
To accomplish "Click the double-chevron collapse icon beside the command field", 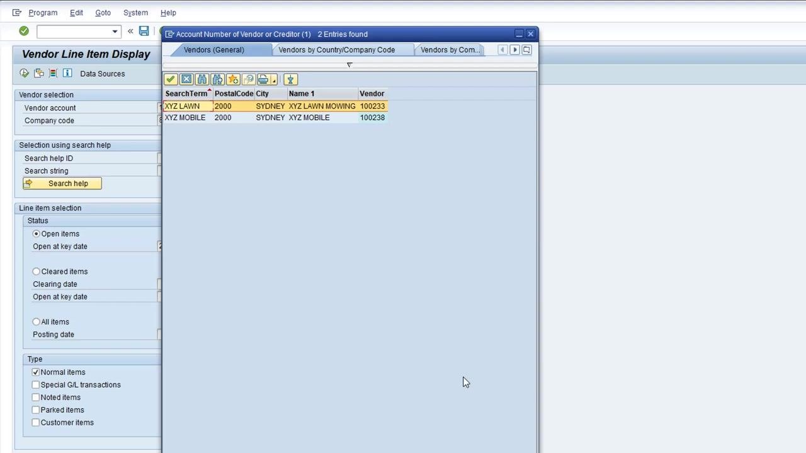I will tap(130, 31).
